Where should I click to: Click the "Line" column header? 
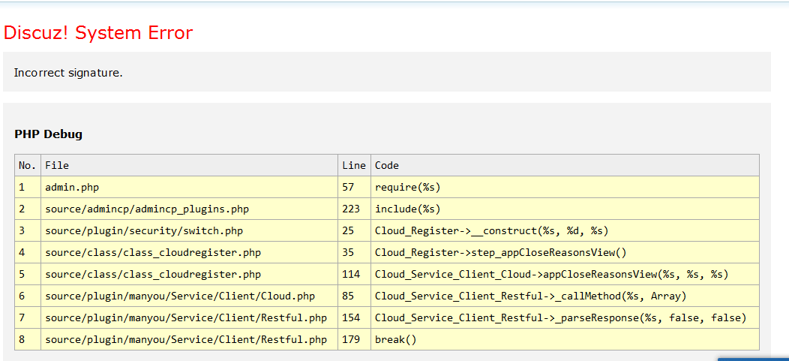point(353,165)
